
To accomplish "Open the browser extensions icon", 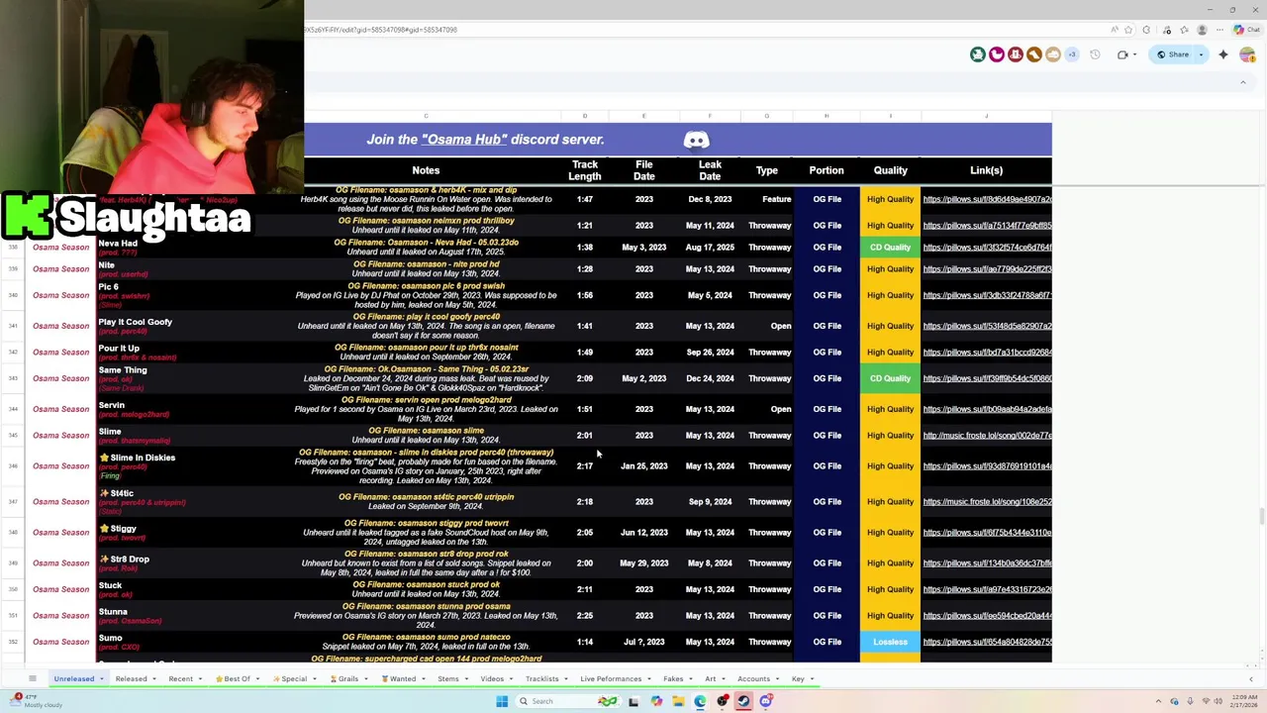I will coord(1146,30).
